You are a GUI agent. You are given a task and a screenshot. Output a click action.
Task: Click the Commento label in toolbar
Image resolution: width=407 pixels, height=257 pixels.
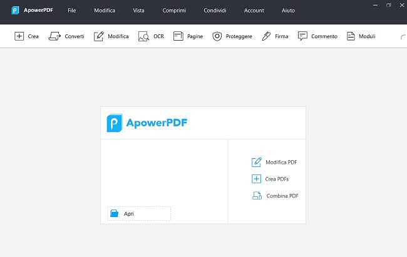pos(324,36)
